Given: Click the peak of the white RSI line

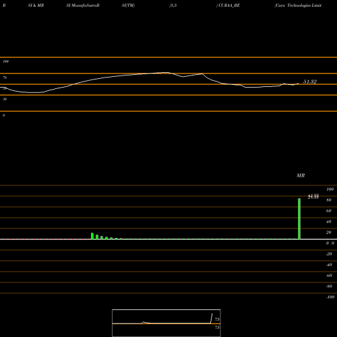Looking at the screenshot, I should 165,72.
